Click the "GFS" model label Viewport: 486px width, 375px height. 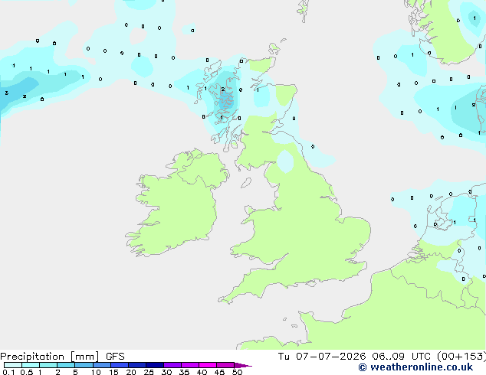click(x=115, y=357)
